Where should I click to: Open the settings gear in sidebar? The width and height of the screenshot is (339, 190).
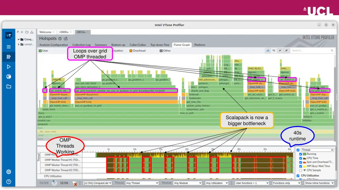(x=9, y=172)
